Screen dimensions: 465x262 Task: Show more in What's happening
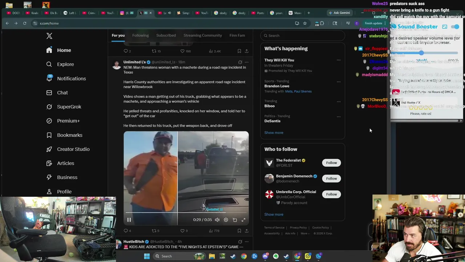pos(274,132)
